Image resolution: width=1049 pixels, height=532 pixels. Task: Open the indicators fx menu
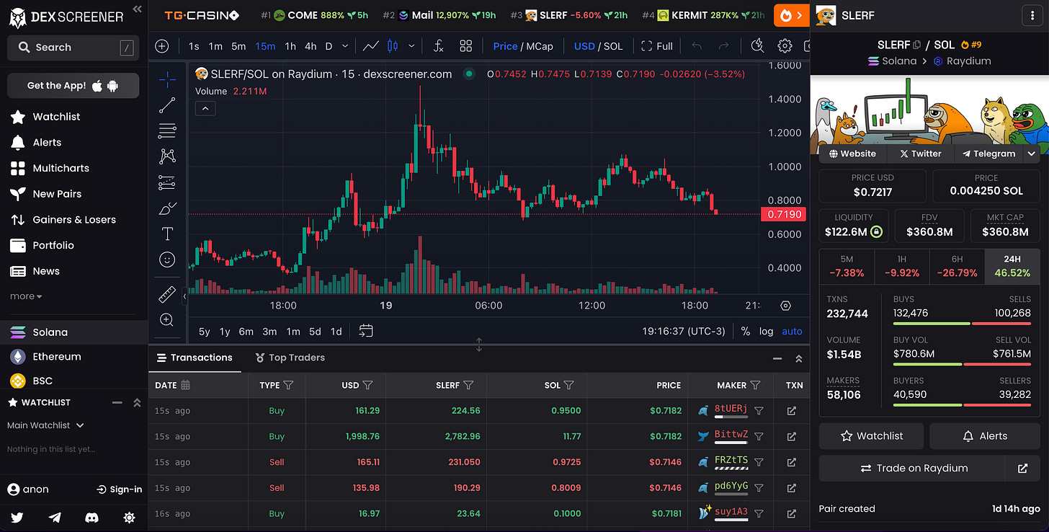[438, 46]
